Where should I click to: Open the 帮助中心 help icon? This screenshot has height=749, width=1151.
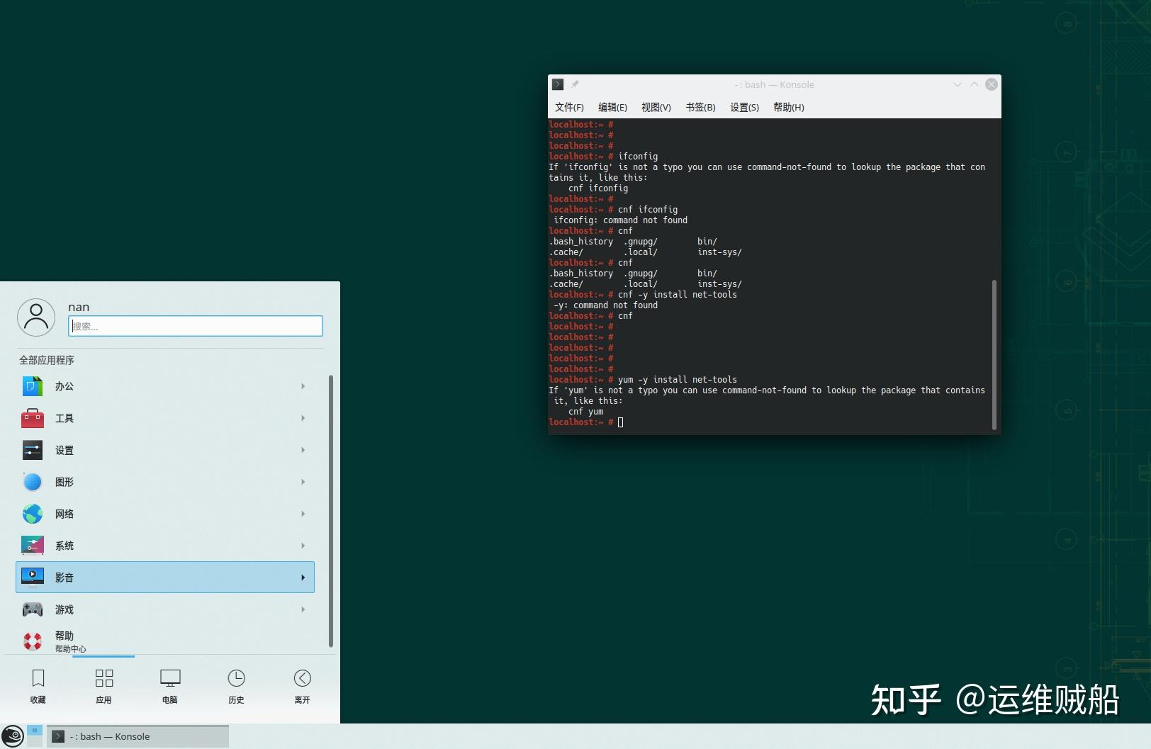[x=32, y=640]
